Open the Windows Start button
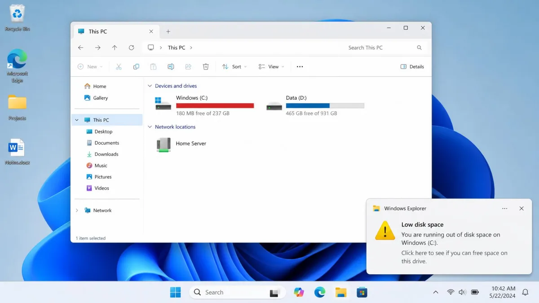539x303 pixels. tap(176, 292)
